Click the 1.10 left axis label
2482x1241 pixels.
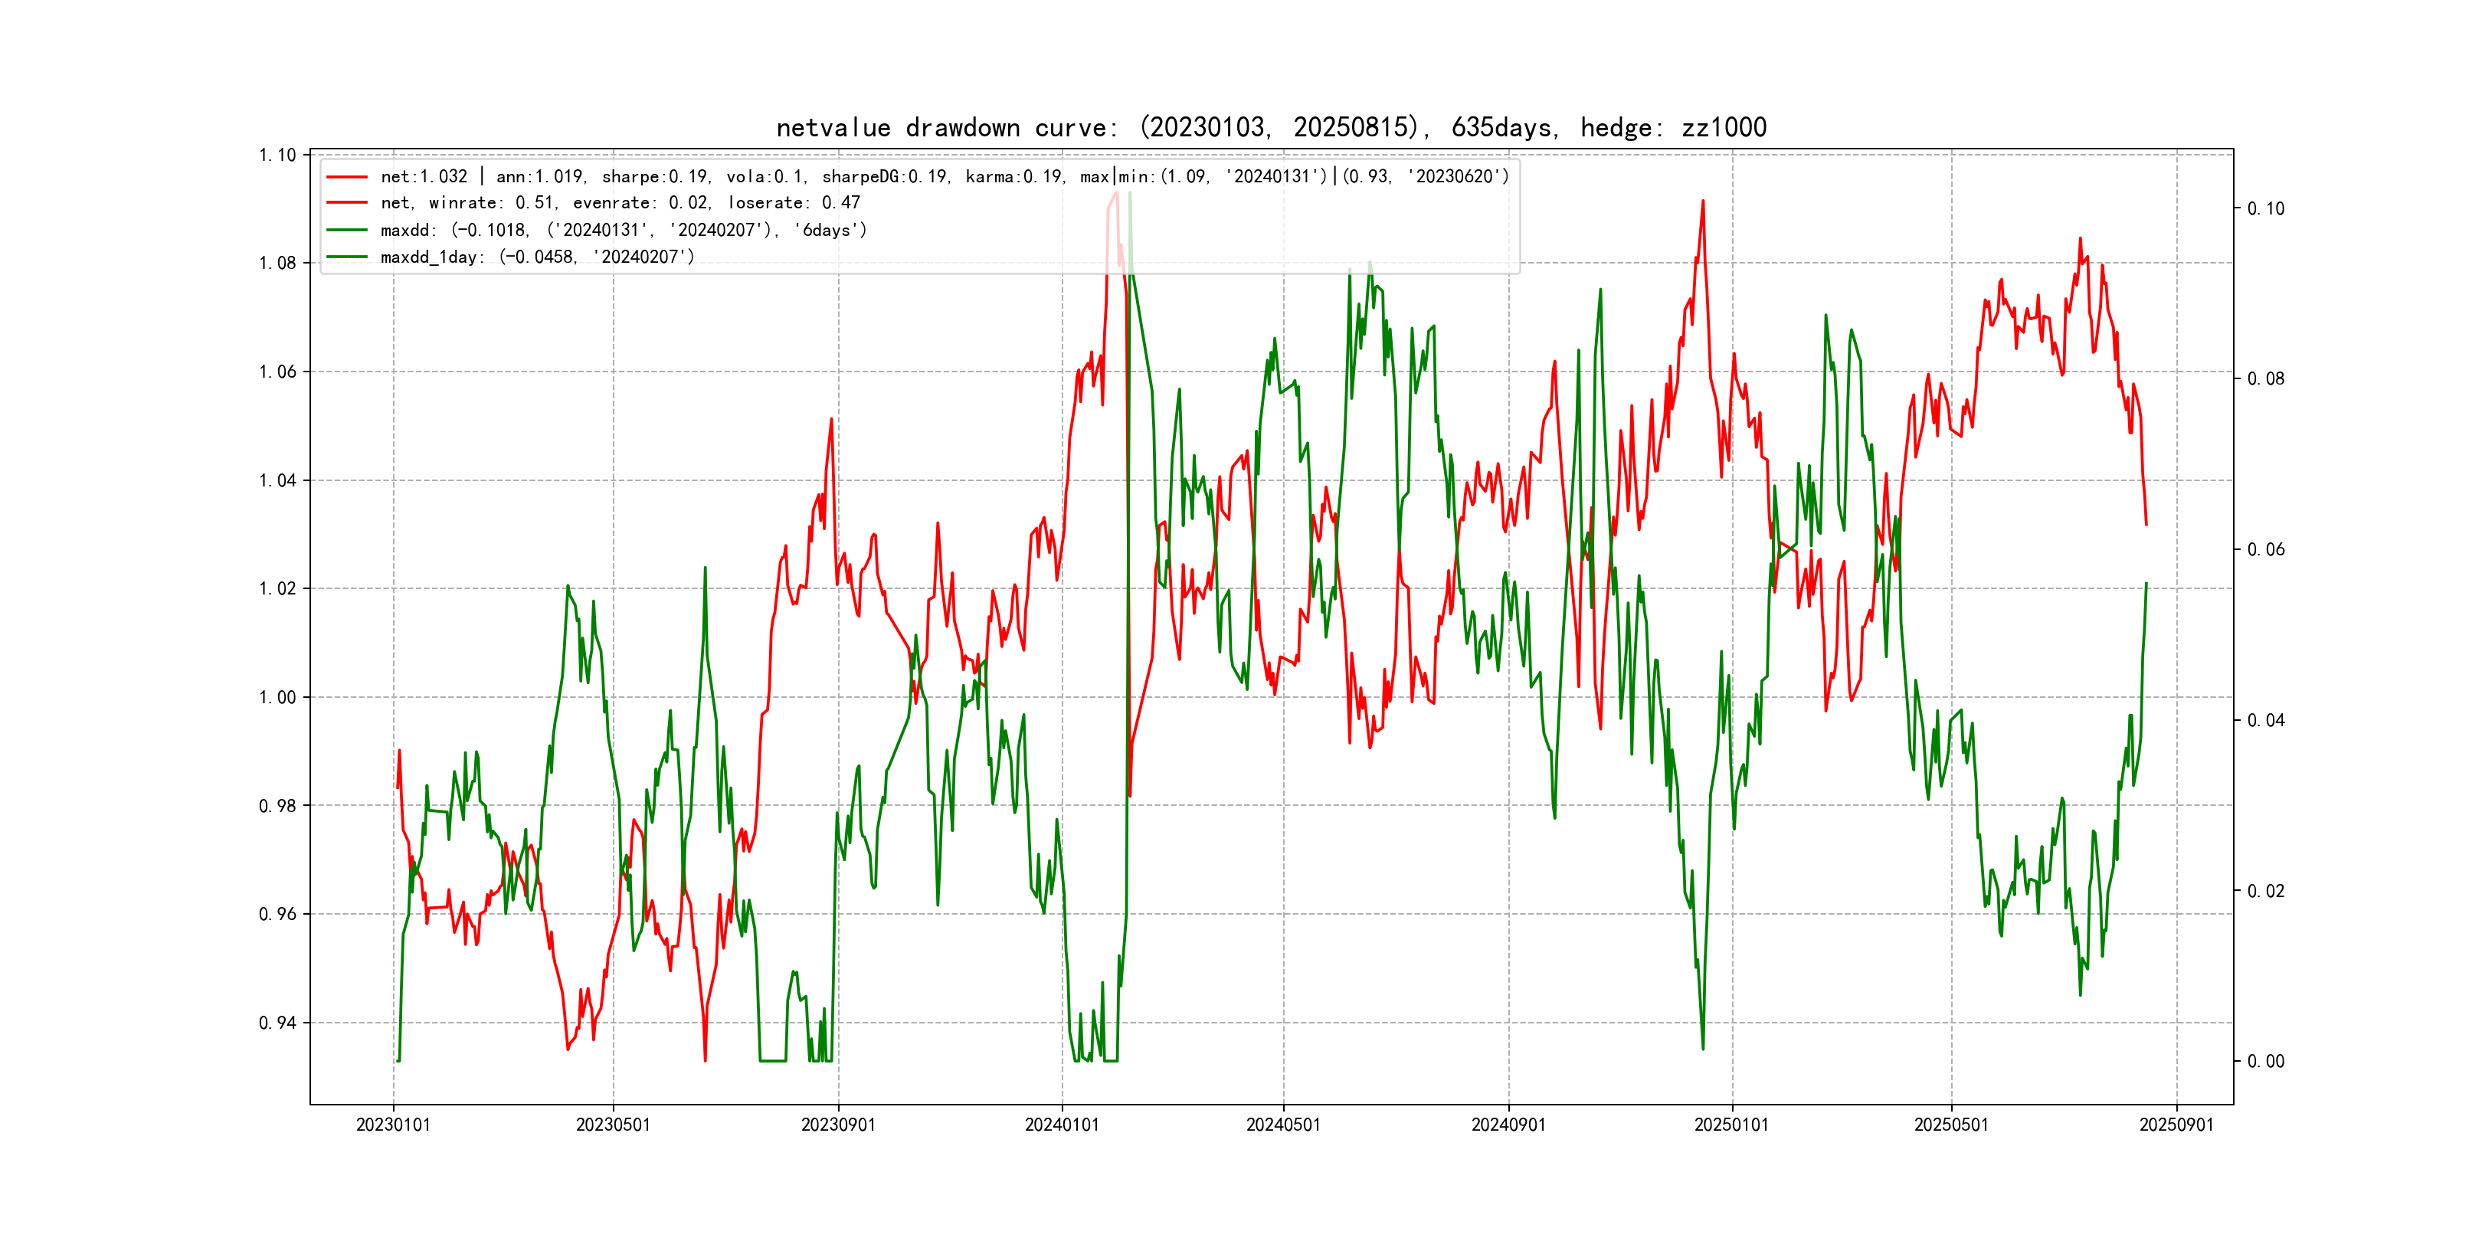pos(277,155)
